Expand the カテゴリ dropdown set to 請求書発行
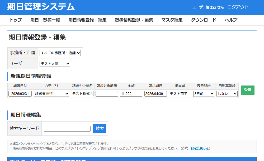Viewport: 264px width, 161px height. (51, 94)
